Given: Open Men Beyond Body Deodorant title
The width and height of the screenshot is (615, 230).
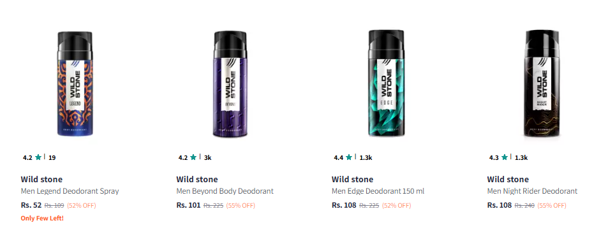Looking at the screenshot, I should click(x=225, y=191).
